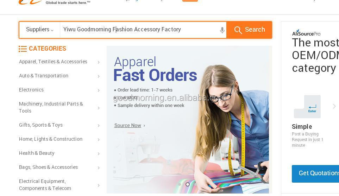Screen dimensions: 339x196
Task: Expand Electrical Equipment, Components & Telecom chevron
Action: pyautogui.click(x=99, y=185)
